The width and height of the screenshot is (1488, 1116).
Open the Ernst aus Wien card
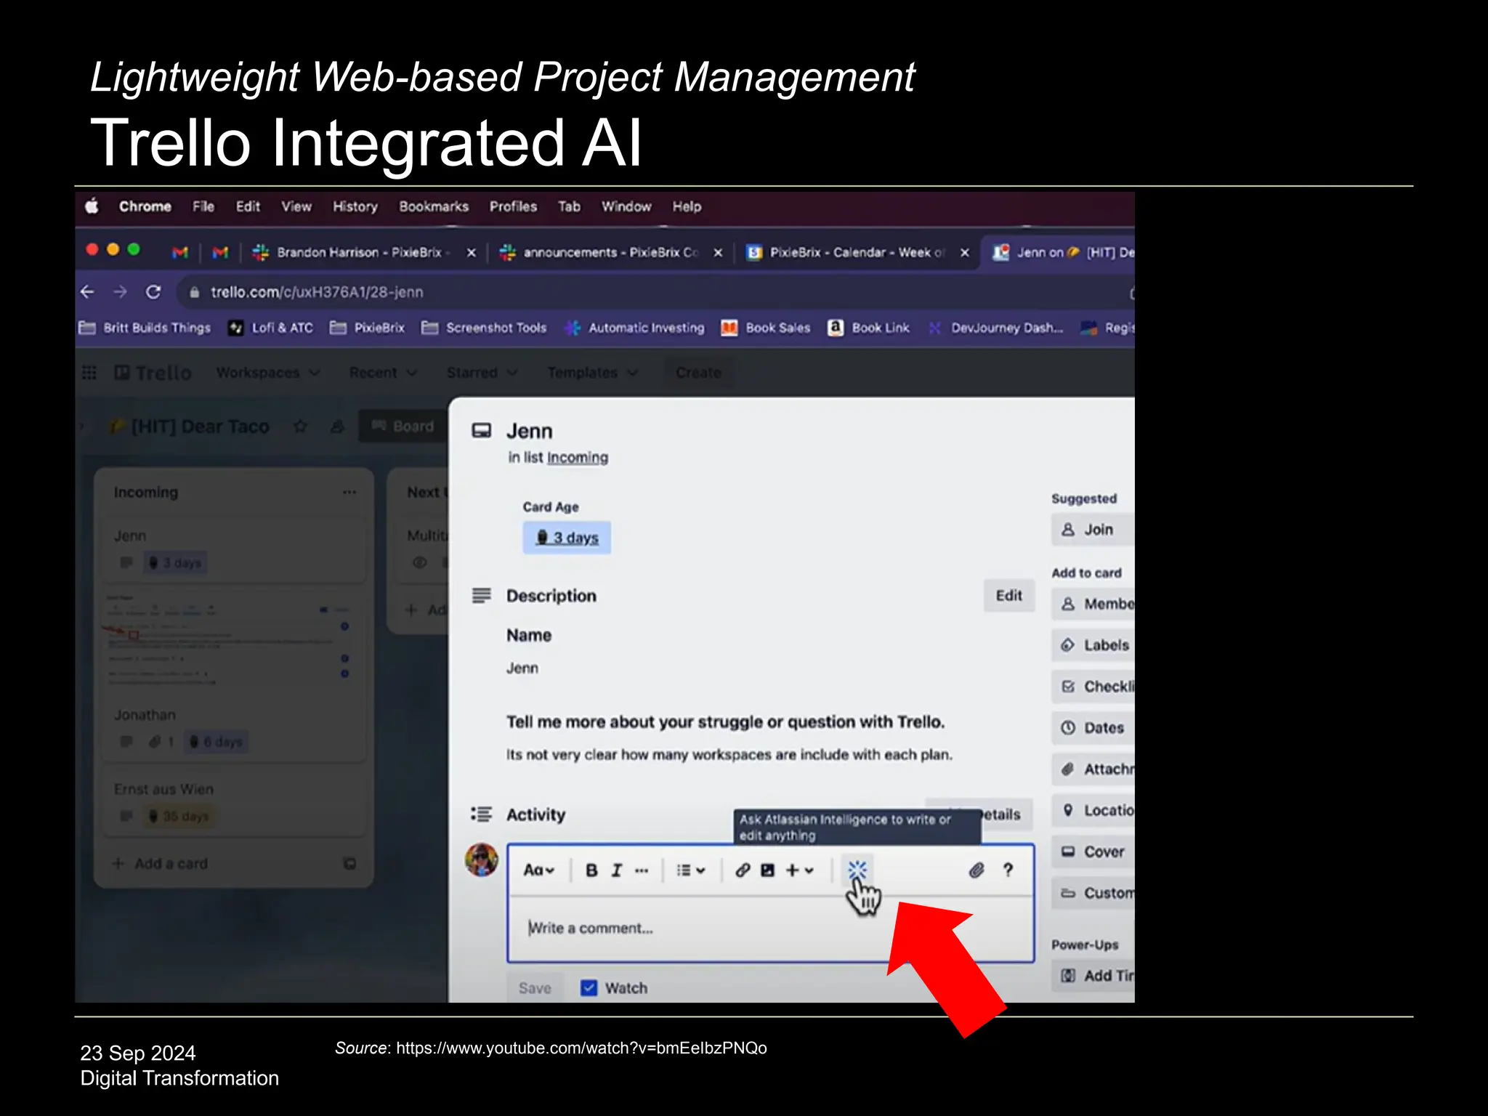pos(234,803)
